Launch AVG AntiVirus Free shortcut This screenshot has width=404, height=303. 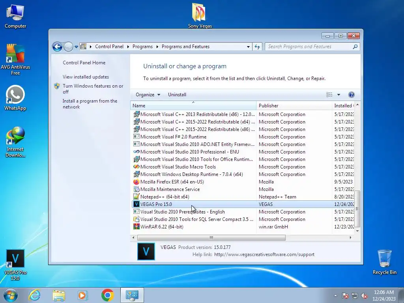(x=15, y=59)
